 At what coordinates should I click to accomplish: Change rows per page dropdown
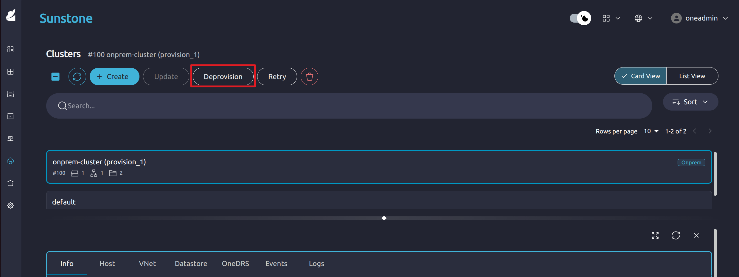click(x=651, y=131)
